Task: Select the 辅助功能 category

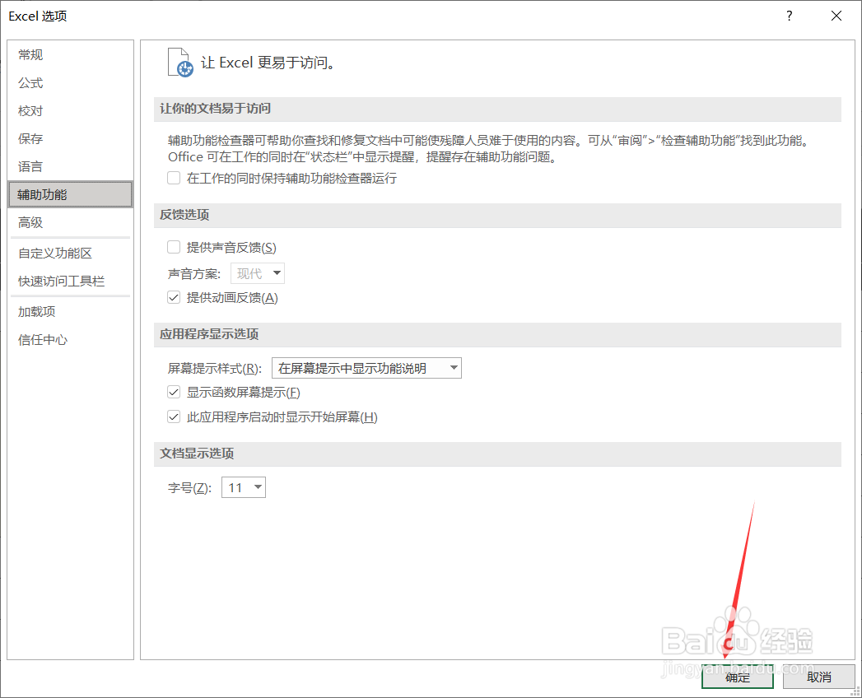Action: (x=70, y=194)
